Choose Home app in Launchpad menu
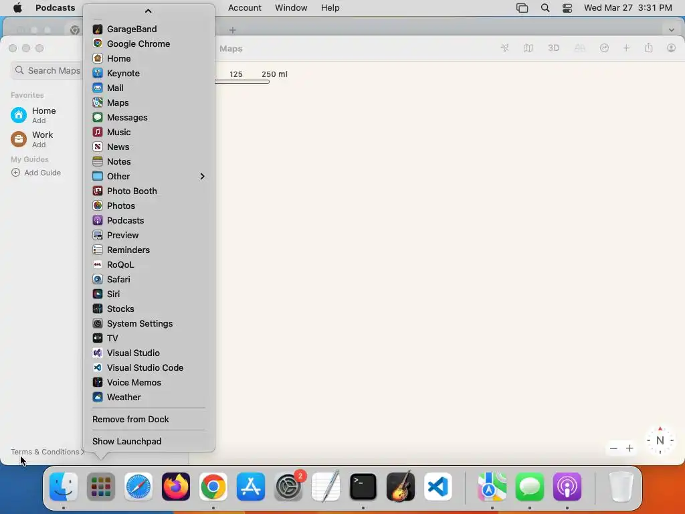685x514 pixels. pyautogui.click(x=149, y=59)
